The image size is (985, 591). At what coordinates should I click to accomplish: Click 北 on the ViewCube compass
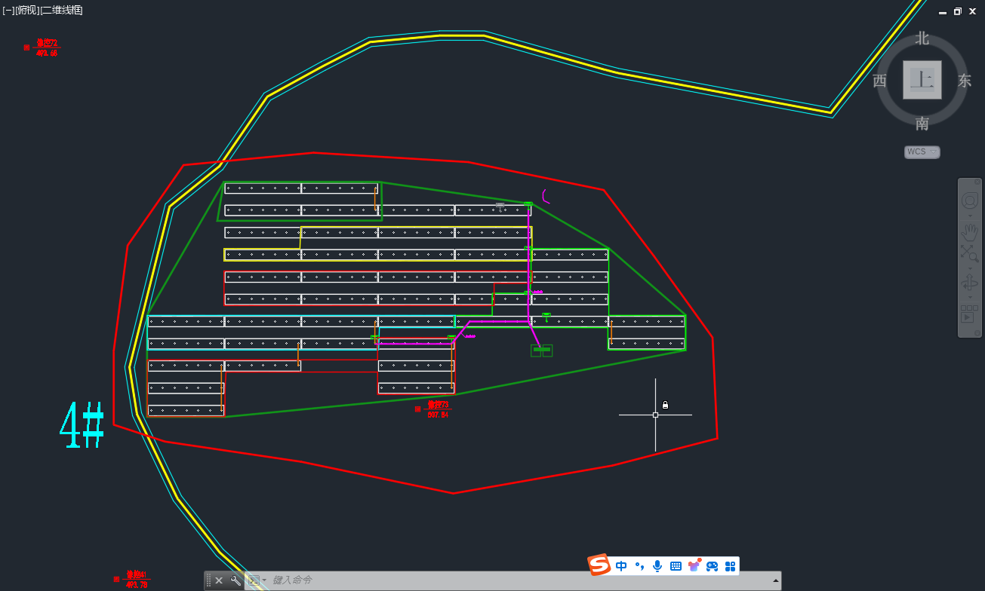point(922,38)
